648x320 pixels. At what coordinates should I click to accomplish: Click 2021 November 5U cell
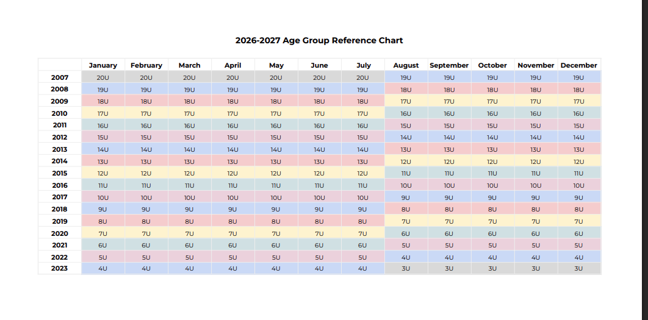tap(536, 245)
